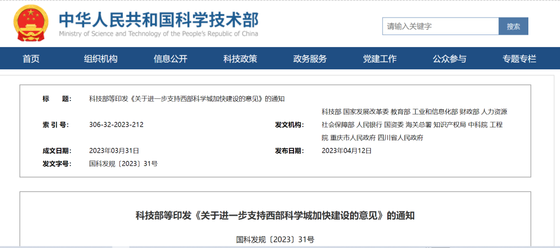Click the issuing agencies line starting 社会保障部

412,125
